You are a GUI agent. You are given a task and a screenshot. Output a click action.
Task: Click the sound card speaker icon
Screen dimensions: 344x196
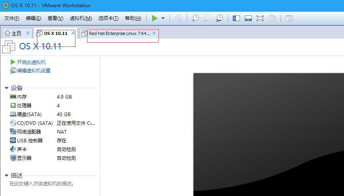(13, 149)
